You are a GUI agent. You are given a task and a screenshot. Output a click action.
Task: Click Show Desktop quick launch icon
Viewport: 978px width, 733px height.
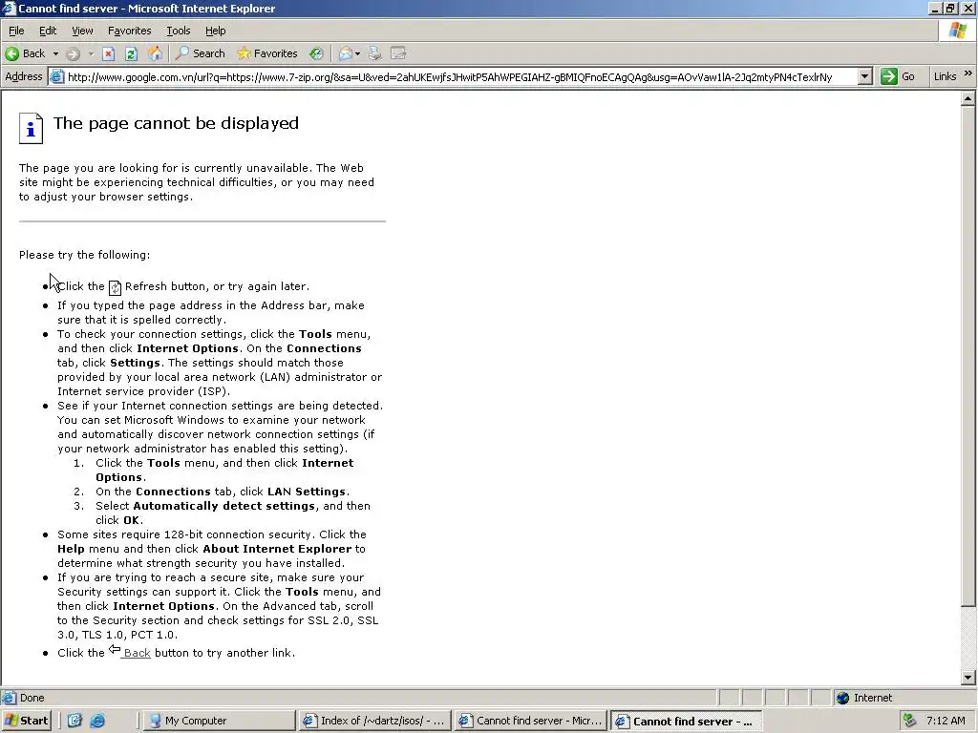74,721
